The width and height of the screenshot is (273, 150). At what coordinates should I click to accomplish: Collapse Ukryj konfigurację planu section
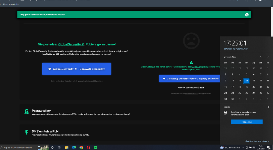257,141
